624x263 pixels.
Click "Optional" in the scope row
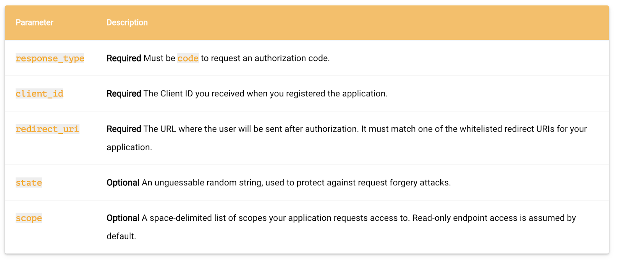pos(123,218)
